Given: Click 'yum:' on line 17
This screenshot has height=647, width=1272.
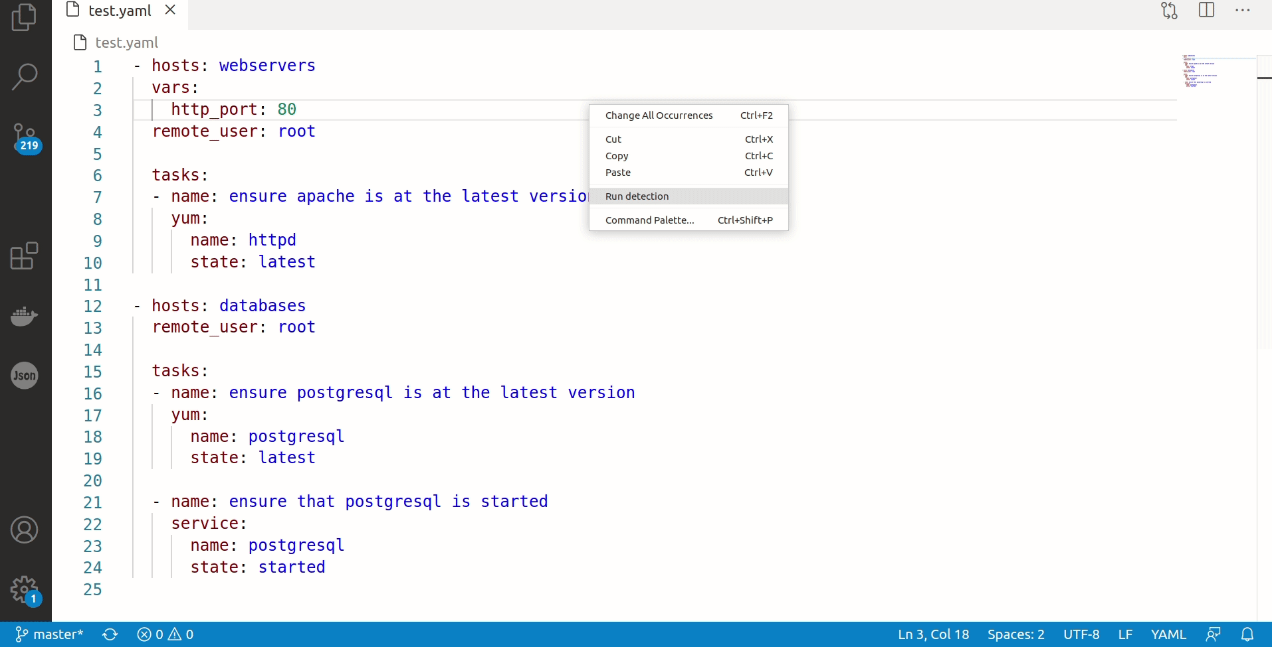Looking at the screenshot, I should click(190, 415).
